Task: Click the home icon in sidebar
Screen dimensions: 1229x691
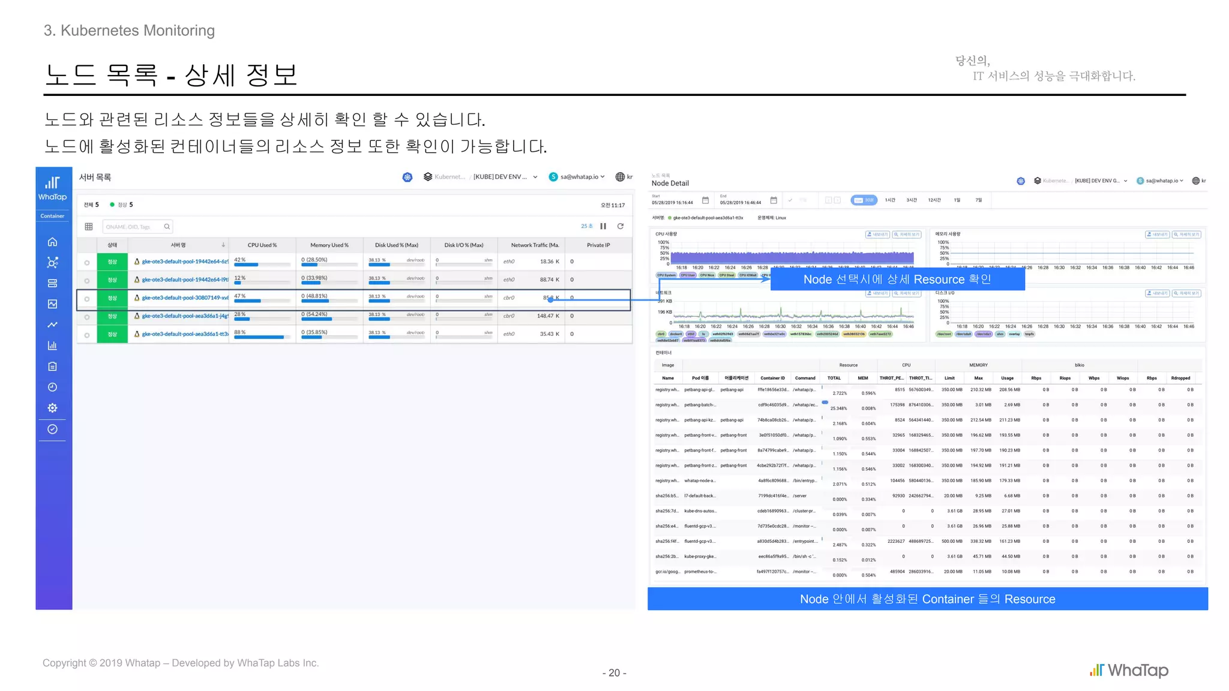Action: point(53,242)
